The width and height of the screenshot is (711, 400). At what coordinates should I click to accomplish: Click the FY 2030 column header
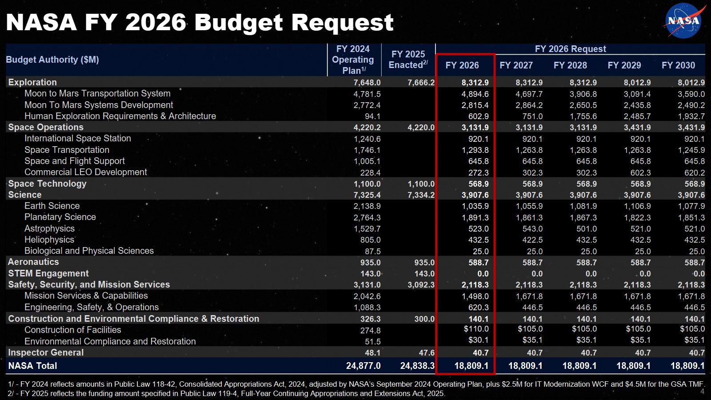coord(678,65)
